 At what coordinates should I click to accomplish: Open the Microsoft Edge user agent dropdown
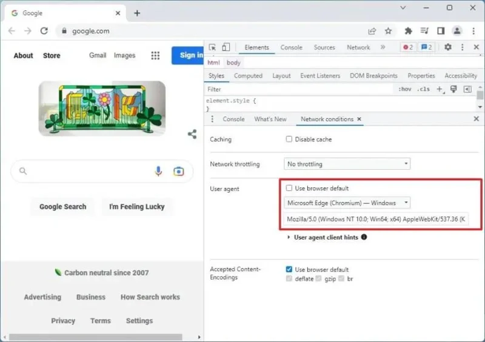click(x=347, y=203)
